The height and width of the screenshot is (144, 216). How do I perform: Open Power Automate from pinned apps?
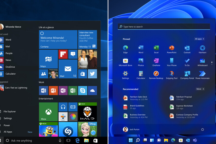point(202,74)
